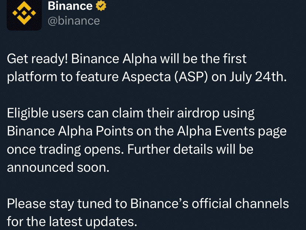Open the @binance handle link
This screenshot has width=306, height=230.
pyautogui.click(x=74, y=21)
